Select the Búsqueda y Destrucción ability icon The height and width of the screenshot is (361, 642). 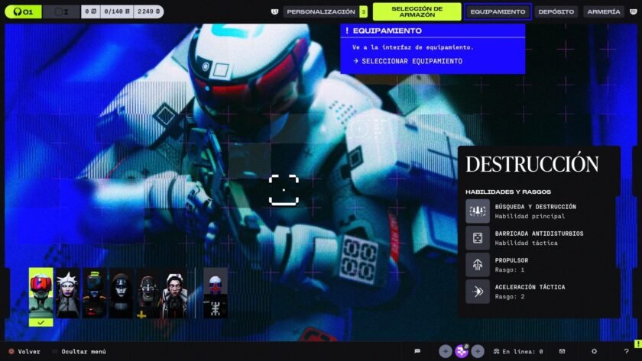pos(478,211)
